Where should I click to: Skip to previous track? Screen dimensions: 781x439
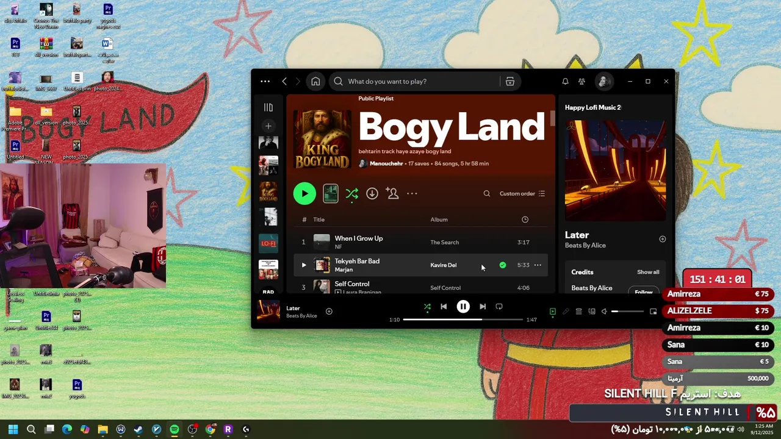(444, 307)
